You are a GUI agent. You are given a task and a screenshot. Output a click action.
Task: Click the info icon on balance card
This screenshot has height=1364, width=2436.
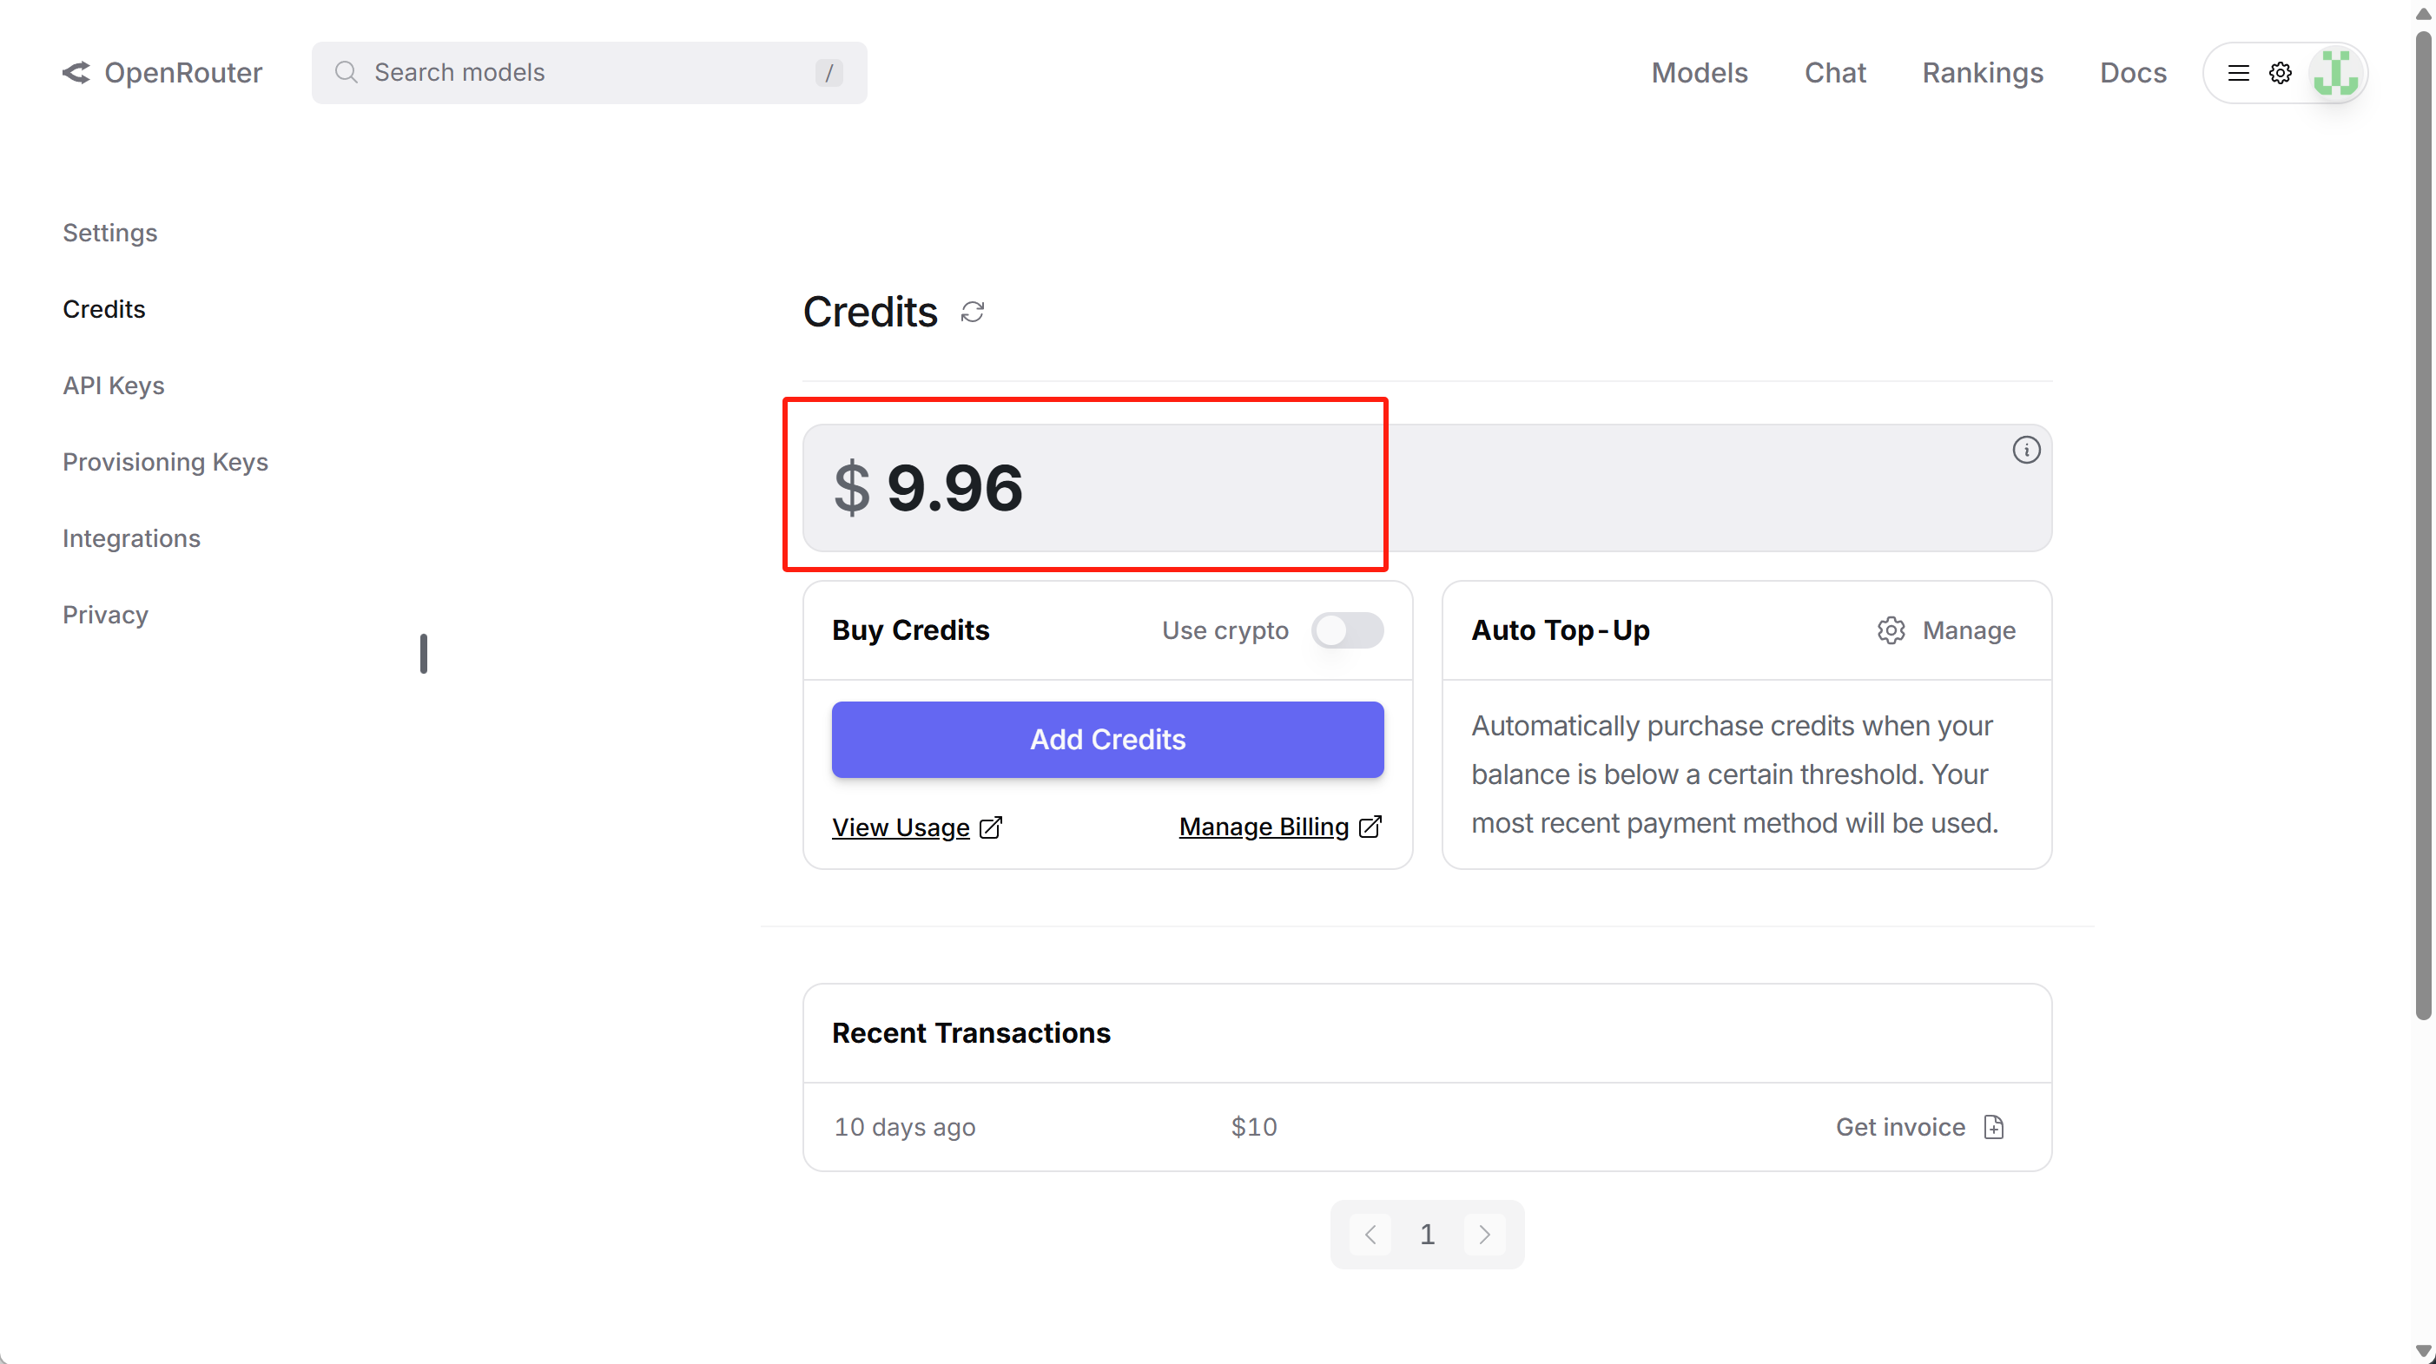click(2025, 450)
